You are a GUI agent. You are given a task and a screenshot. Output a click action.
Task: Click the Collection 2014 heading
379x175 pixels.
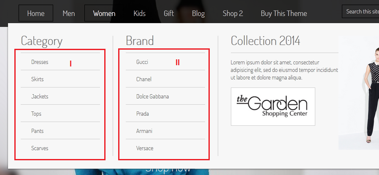pyautogui.click(x=265, y=40)
